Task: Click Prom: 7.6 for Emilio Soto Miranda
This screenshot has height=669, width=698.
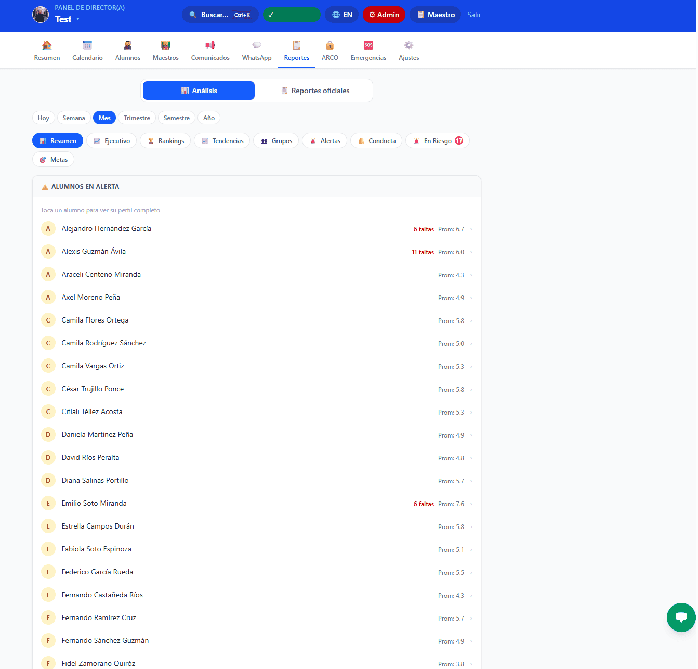Action: 451,504
